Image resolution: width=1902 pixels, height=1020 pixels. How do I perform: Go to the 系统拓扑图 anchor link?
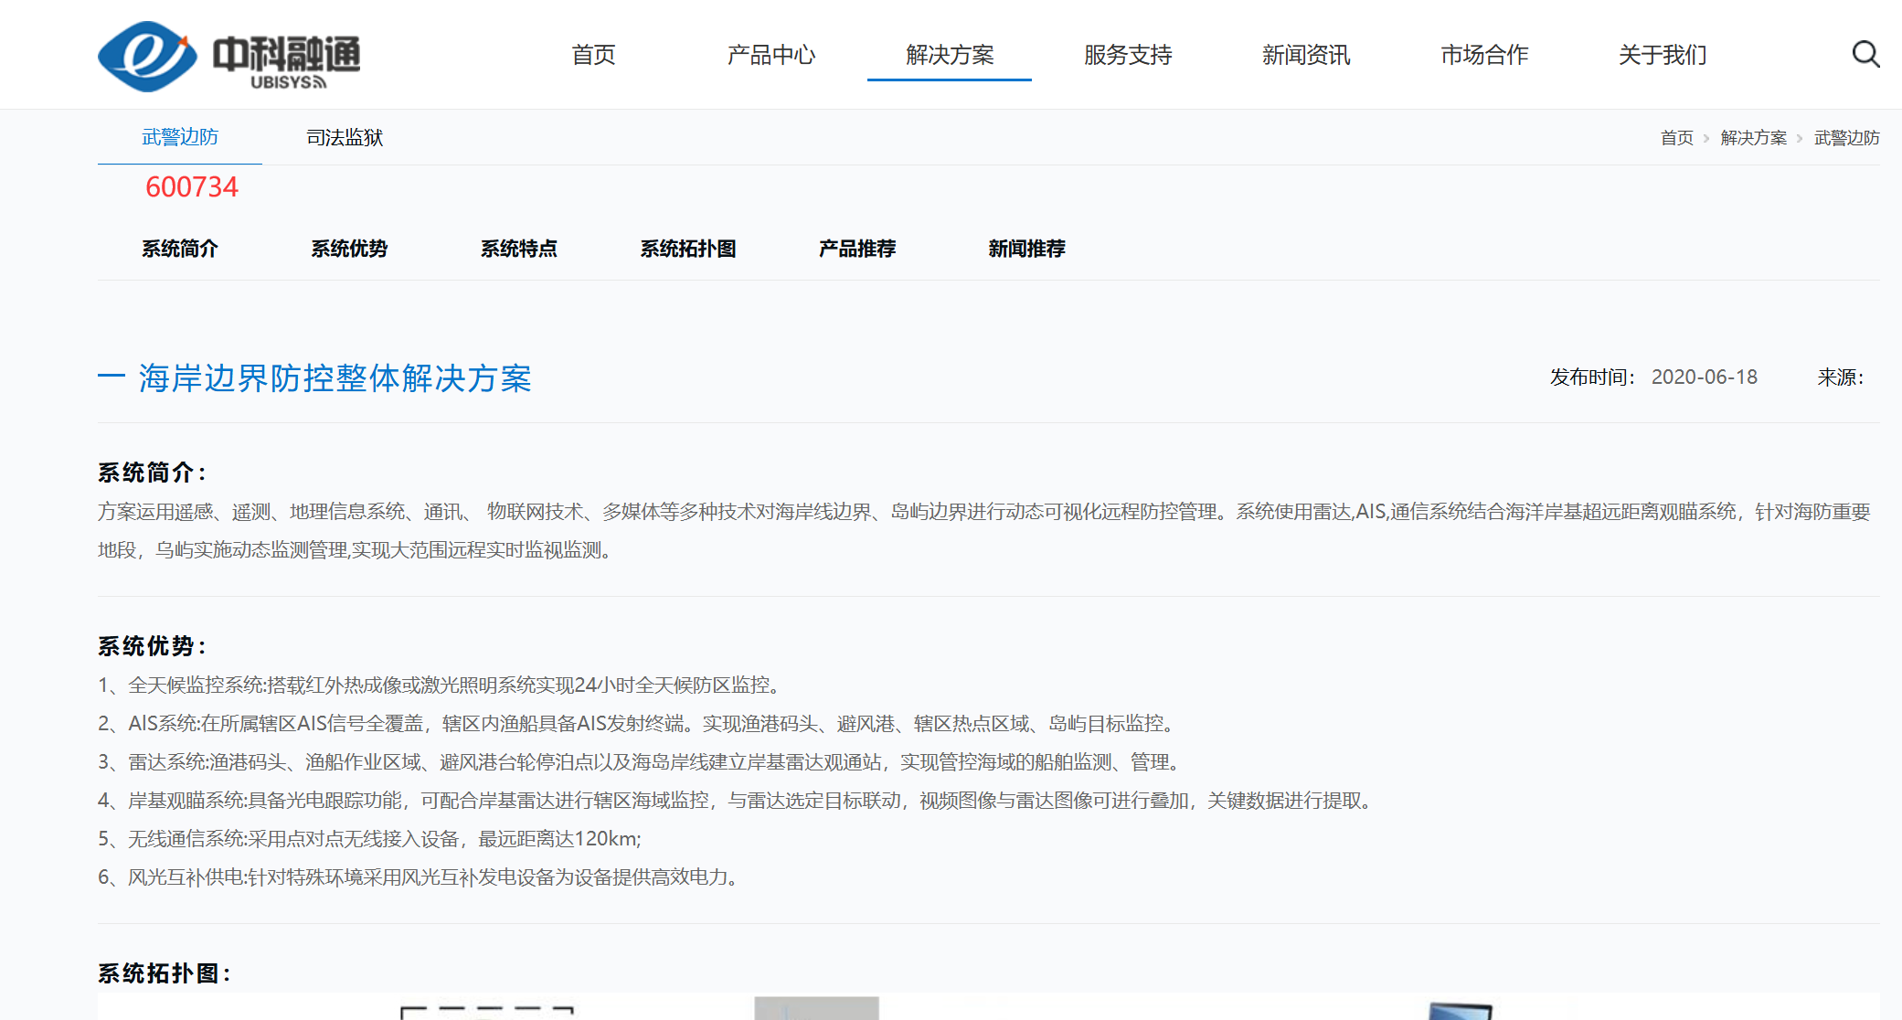tap(687, 249)
